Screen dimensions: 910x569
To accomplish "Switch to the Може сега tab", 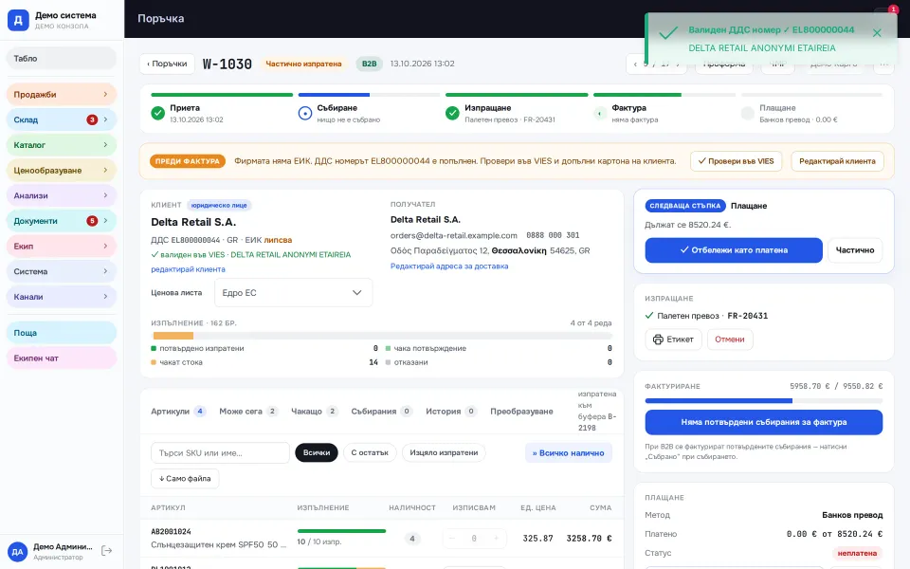I will [248, 411].
